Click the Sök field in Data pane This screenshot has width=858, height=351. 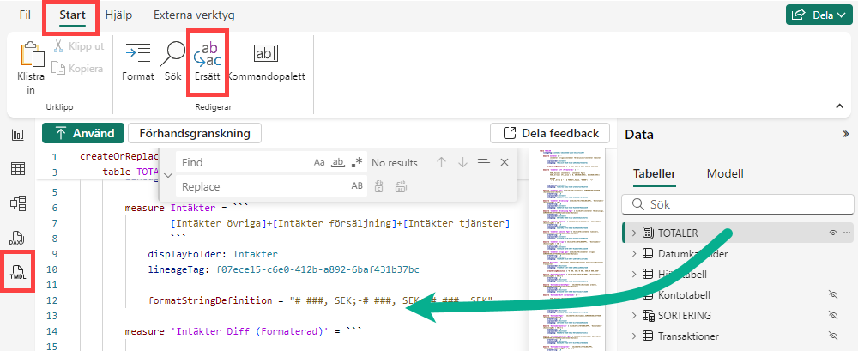point(738,204)
